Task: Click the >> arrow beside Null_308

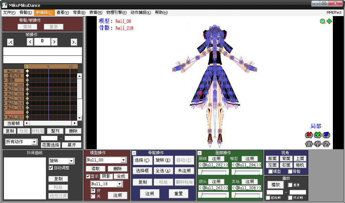Action: (258, 188)
